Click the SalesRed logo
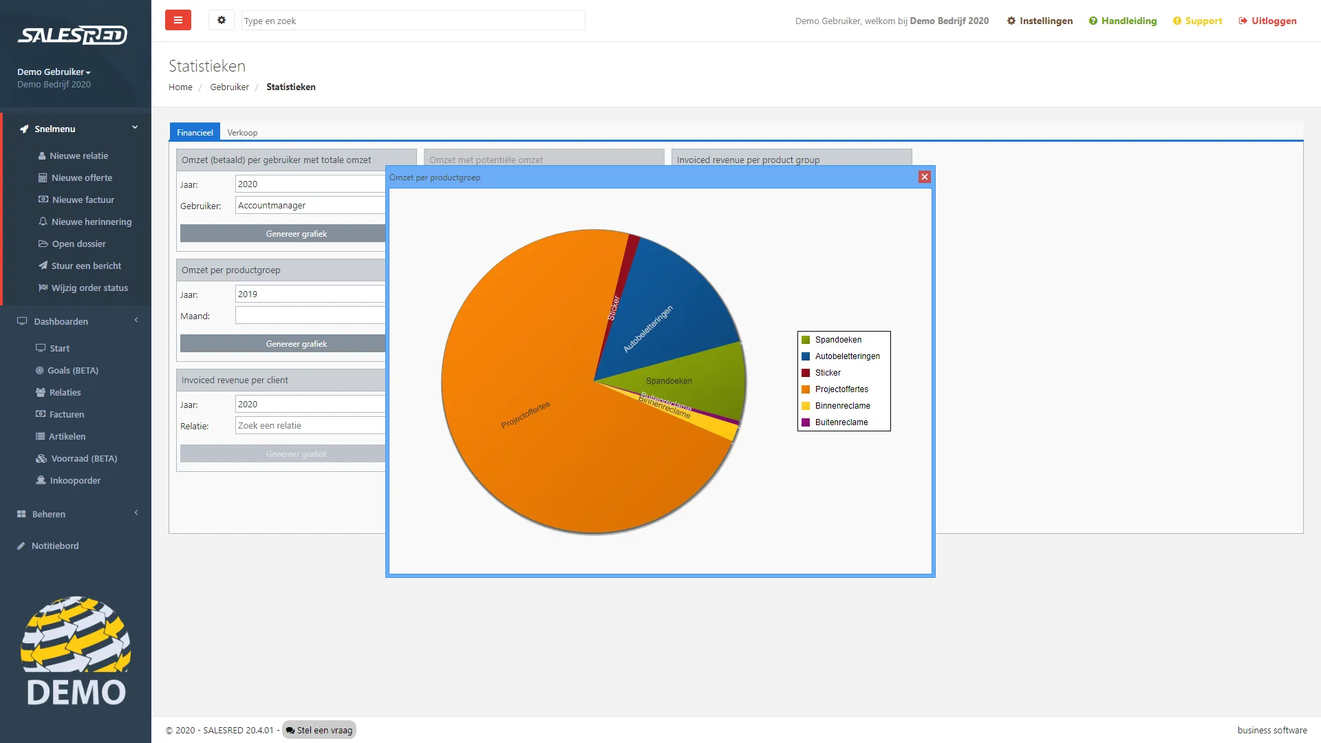Screen dimensions: 1321x743 72,34
